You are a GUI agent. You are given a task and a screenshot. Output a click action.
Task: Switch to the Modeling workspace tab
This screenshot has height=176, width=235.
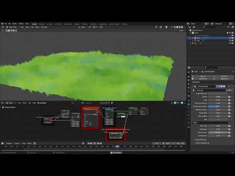[42, 24]
